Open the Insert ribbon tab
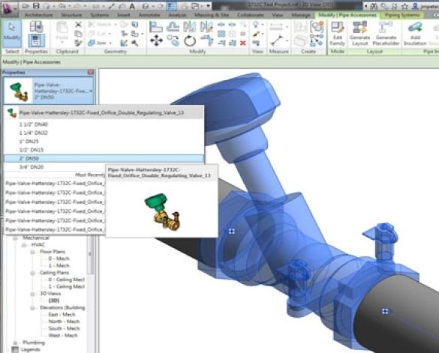Viewport: 439px width, 353px height. click(124, 15)
